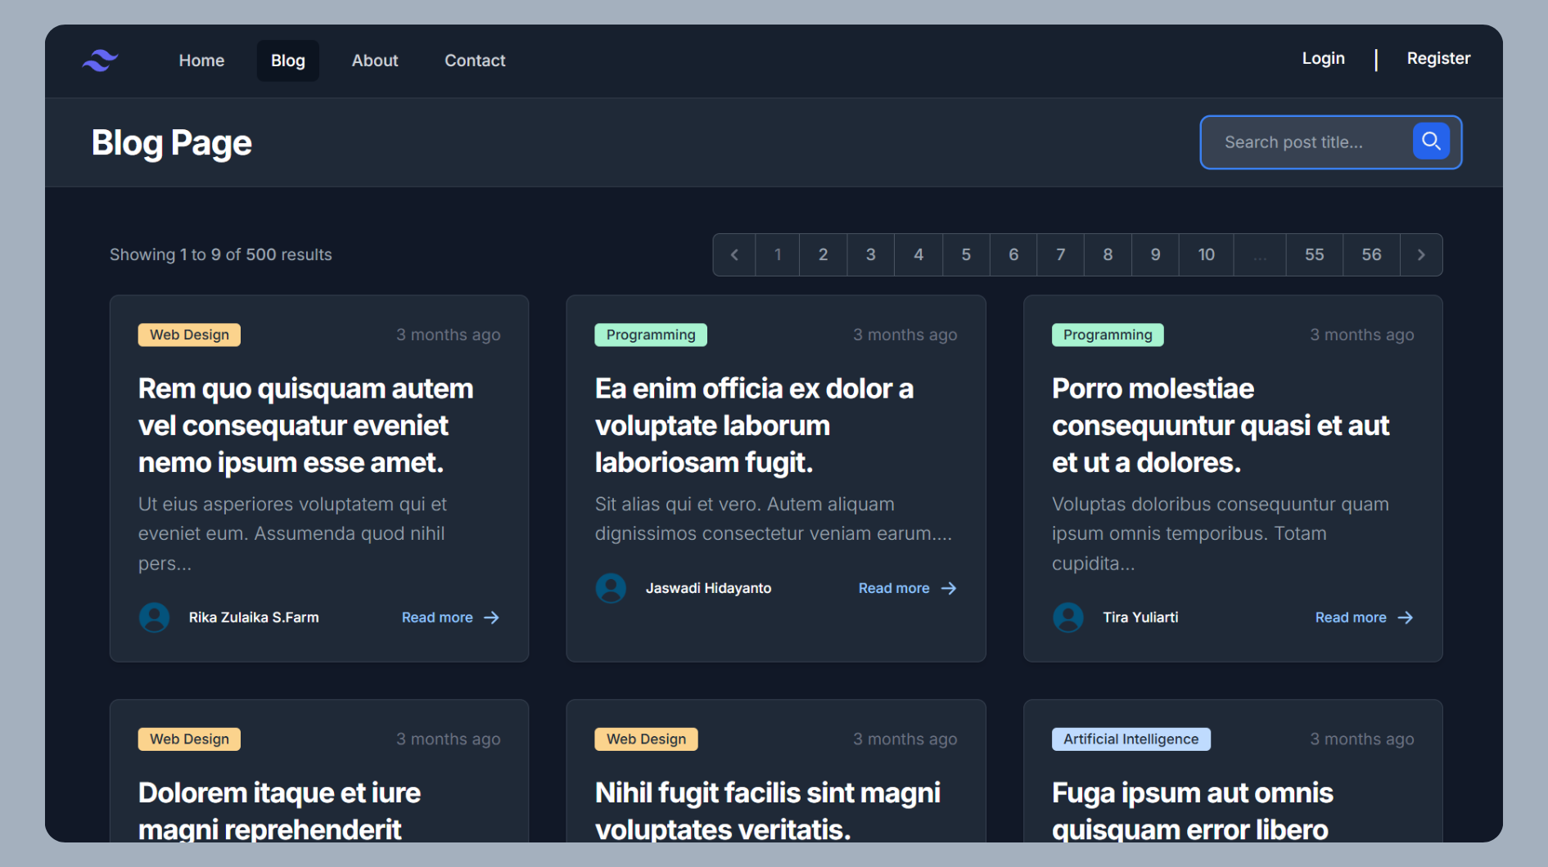Image resolution: width=1548 pixels, height=867 pixels.
Task: Click Jaswadi Hidayanto's avatar icon
Action: pos(611,588)
